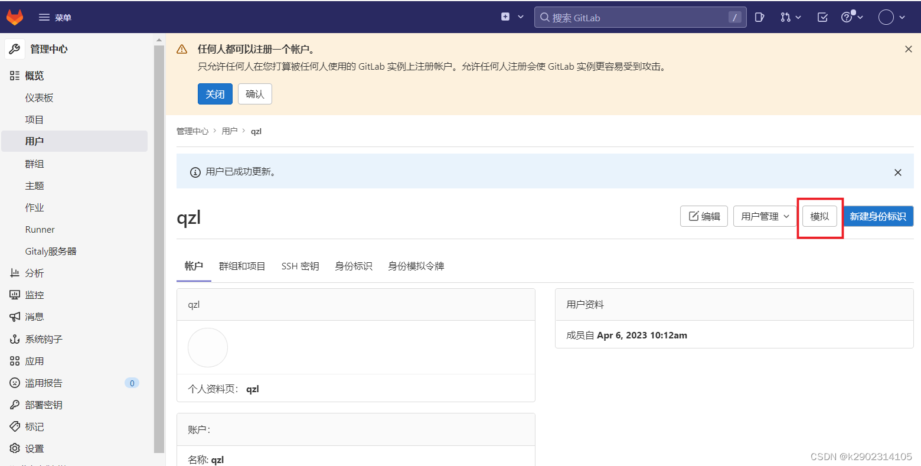Click the 新建身份标识 button
The width and height of the screenshot is (921, 466).
(878, 216)
